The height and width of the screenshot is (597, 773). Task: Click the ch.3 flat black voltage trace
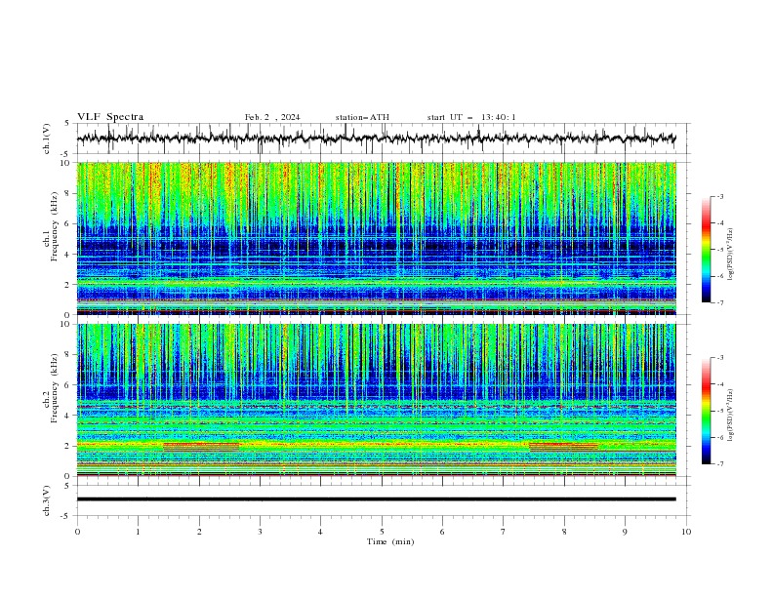[x=376, y=499]
